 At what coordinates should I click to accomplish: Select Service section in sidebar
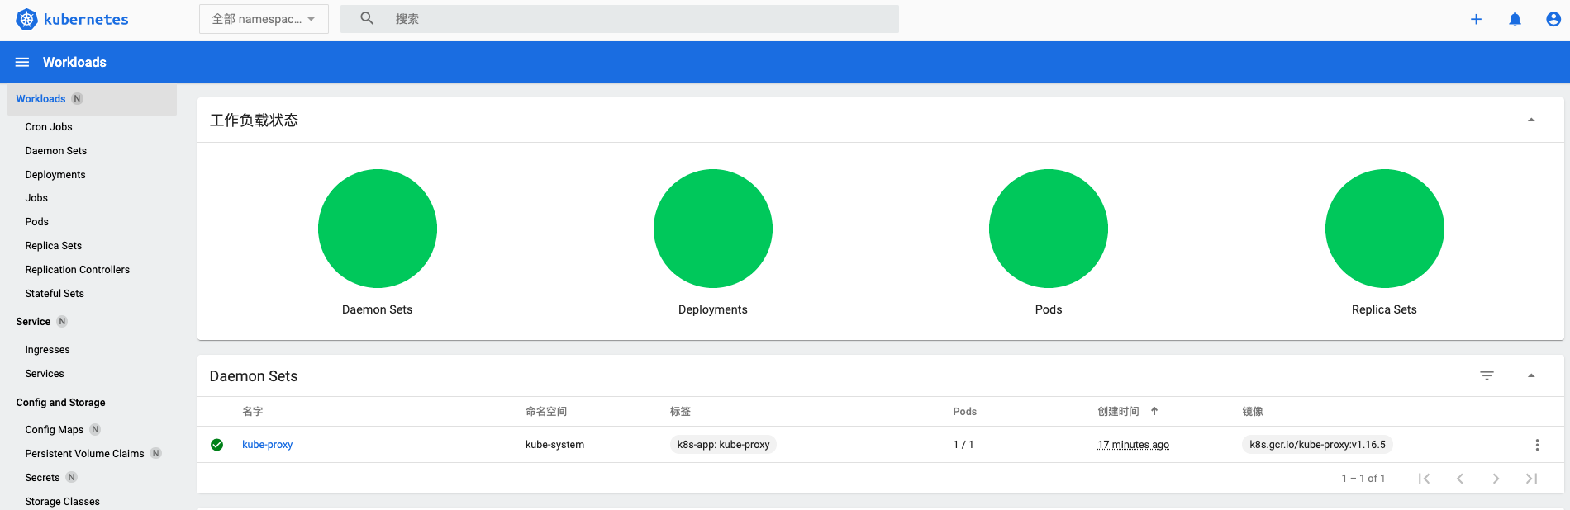click(x=33, y=322)
